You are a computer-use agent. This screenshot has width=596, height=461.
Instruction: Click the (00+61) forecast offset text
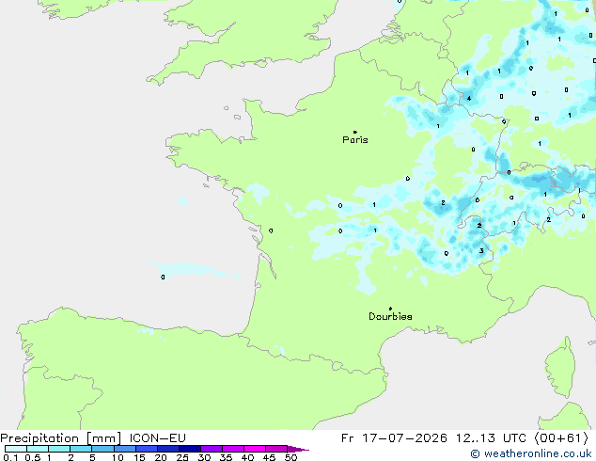562,438
